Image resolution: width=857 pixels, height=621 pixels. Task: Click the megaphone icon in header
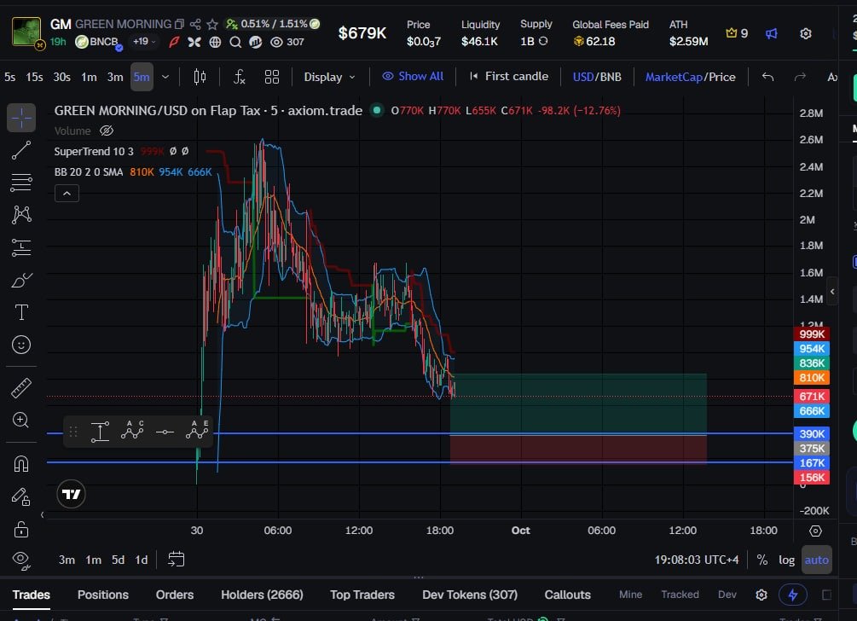coord(771,34)
